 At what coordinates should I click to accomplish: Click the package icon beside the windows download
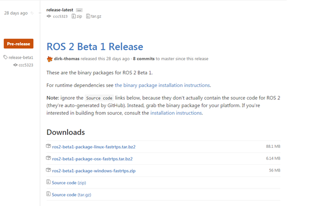click(48, 170)
